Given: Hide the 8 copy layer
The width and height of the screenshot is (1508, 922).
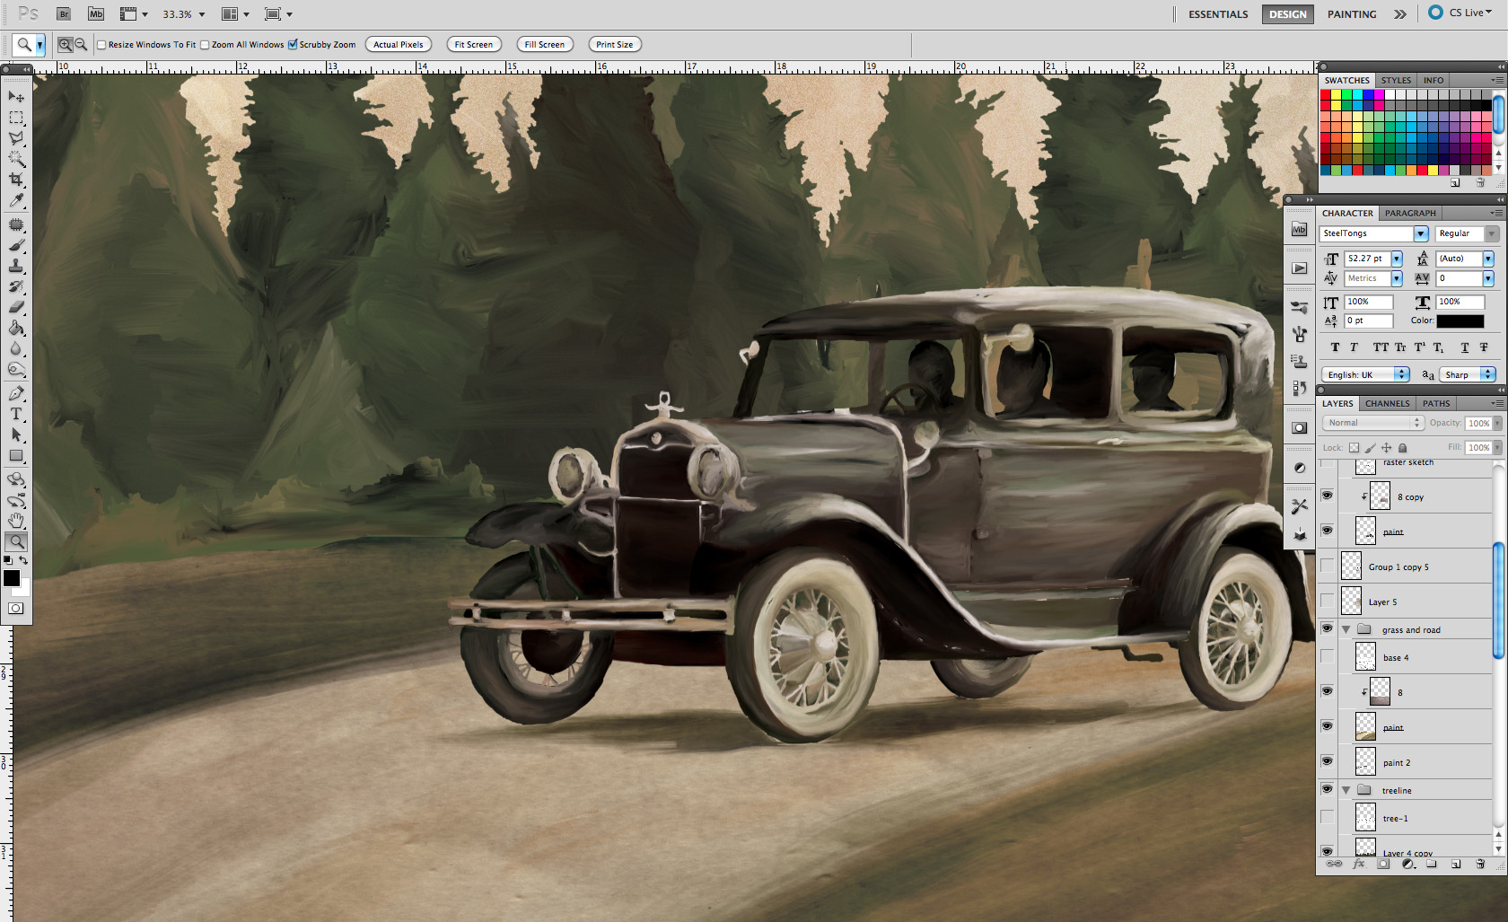Looking at the screenshot, I should click(1327, 496).
